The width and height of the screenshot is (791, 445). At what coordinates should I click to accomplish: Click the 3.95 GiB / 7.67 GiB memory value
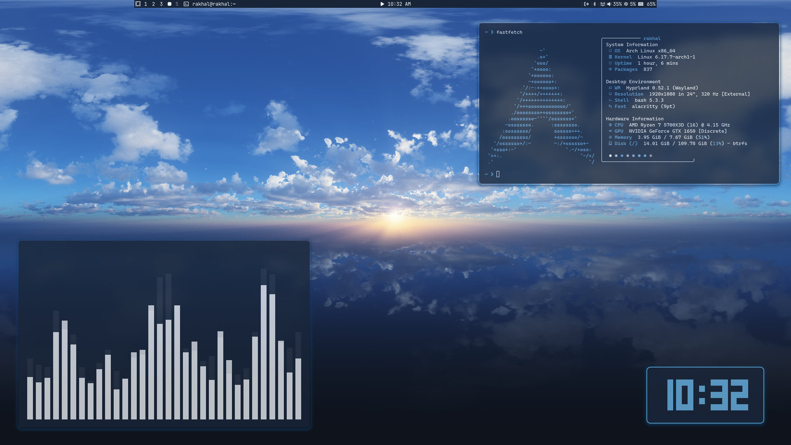point(665,137)
